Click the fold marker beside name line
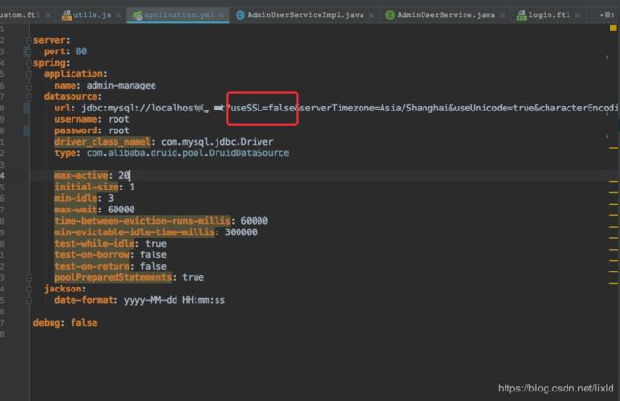The width and height of the screenshot is (620, 401). (x=29, y=86)
